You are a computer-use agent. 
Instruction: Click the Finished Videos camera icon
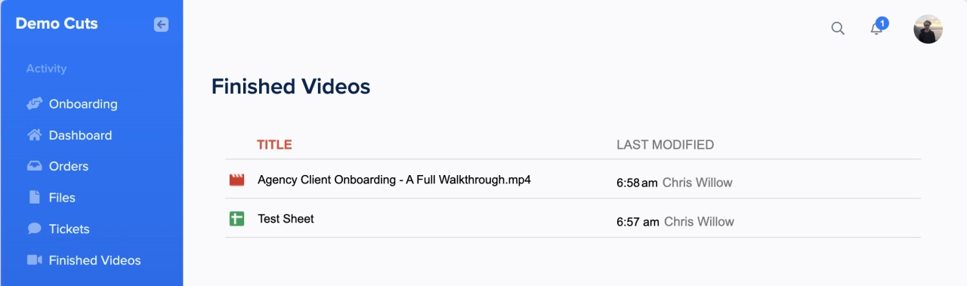tap(34, 260)
